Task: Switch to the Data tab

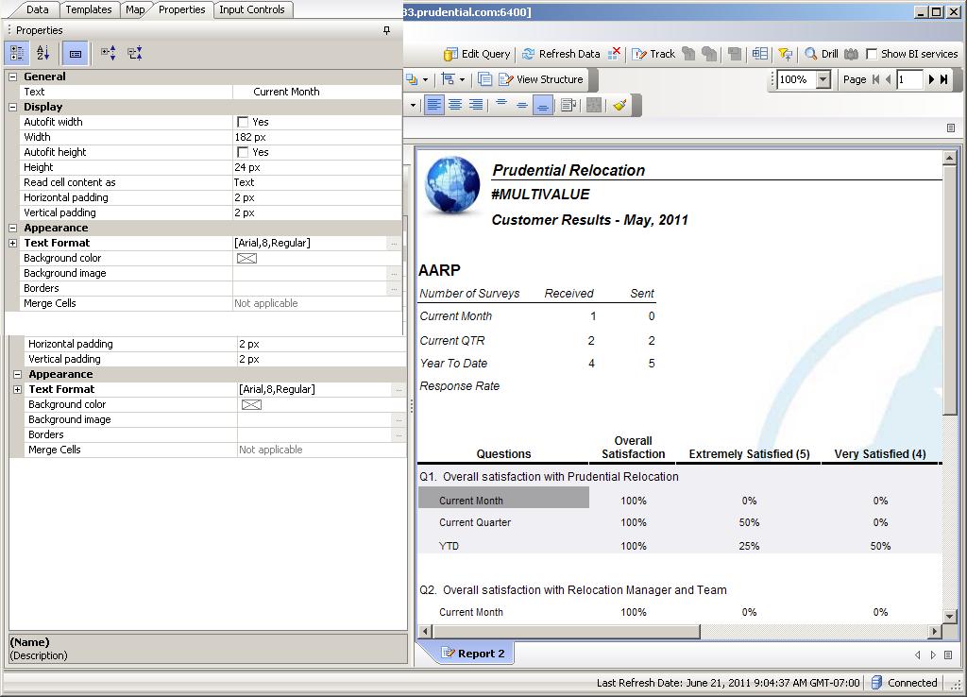Action: coord(38,9)
